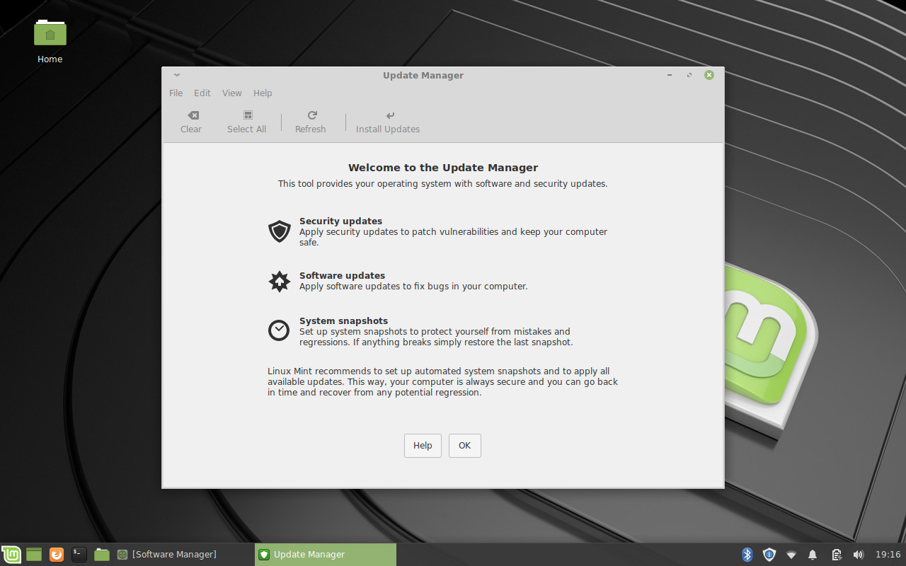Open the File menu

click(x=176, y=93)
